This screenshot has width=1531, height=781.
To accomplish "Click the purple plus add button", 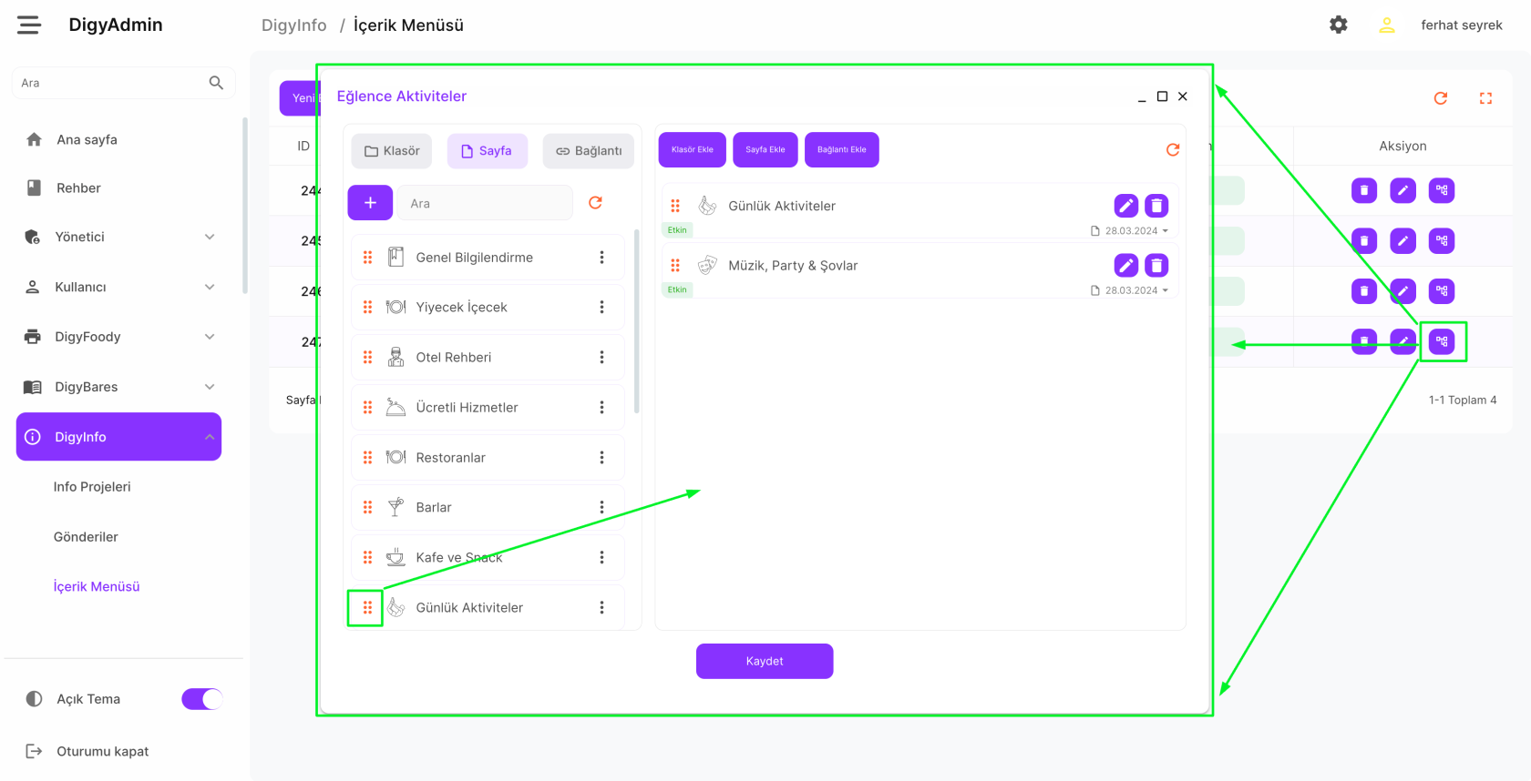I will coord(370,203).
